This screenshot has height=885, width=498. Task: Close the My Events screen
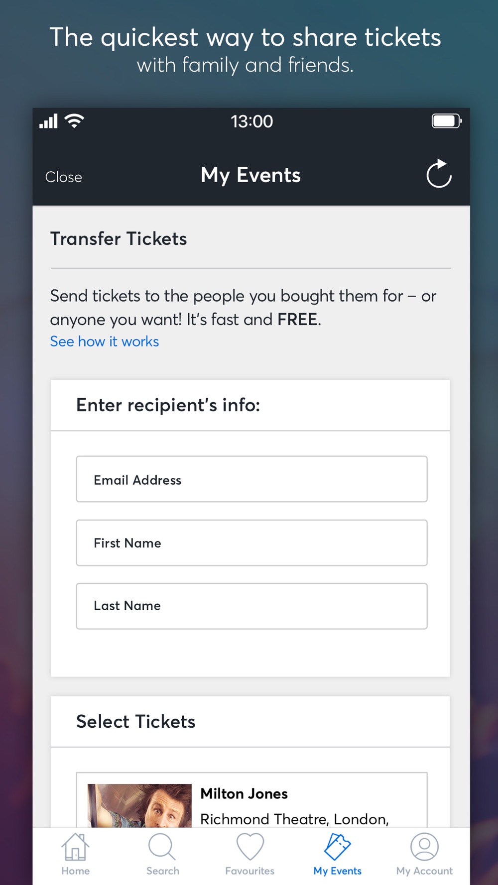[x=64, y=177]
